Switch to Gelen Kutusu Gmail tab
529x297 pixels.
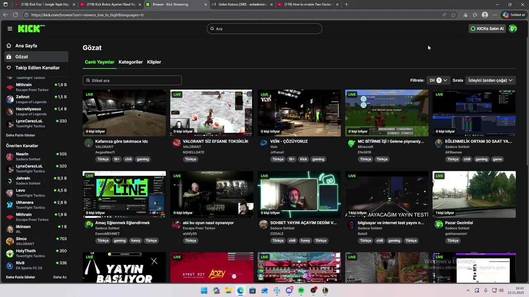coord(242,5)
